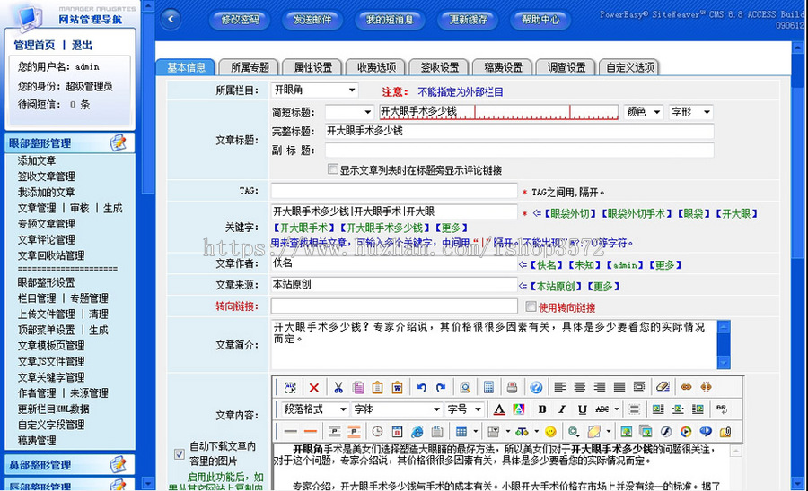Open the 帮助中心 button
This screenshot has width=808, height=491.
540,20
